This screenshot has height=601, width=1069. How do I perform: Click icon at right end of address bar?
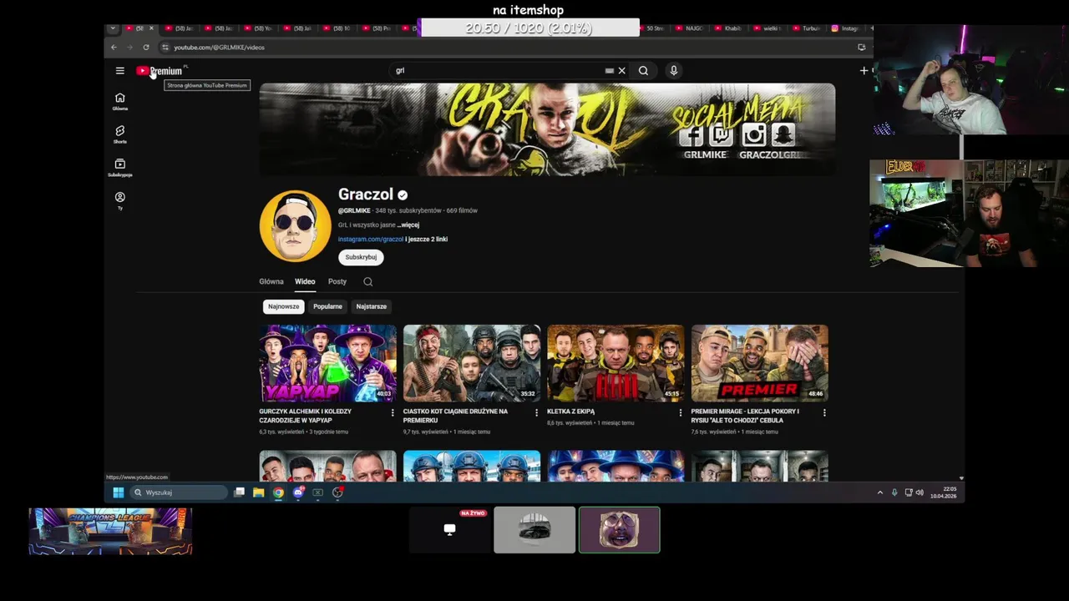coord(861,47)
